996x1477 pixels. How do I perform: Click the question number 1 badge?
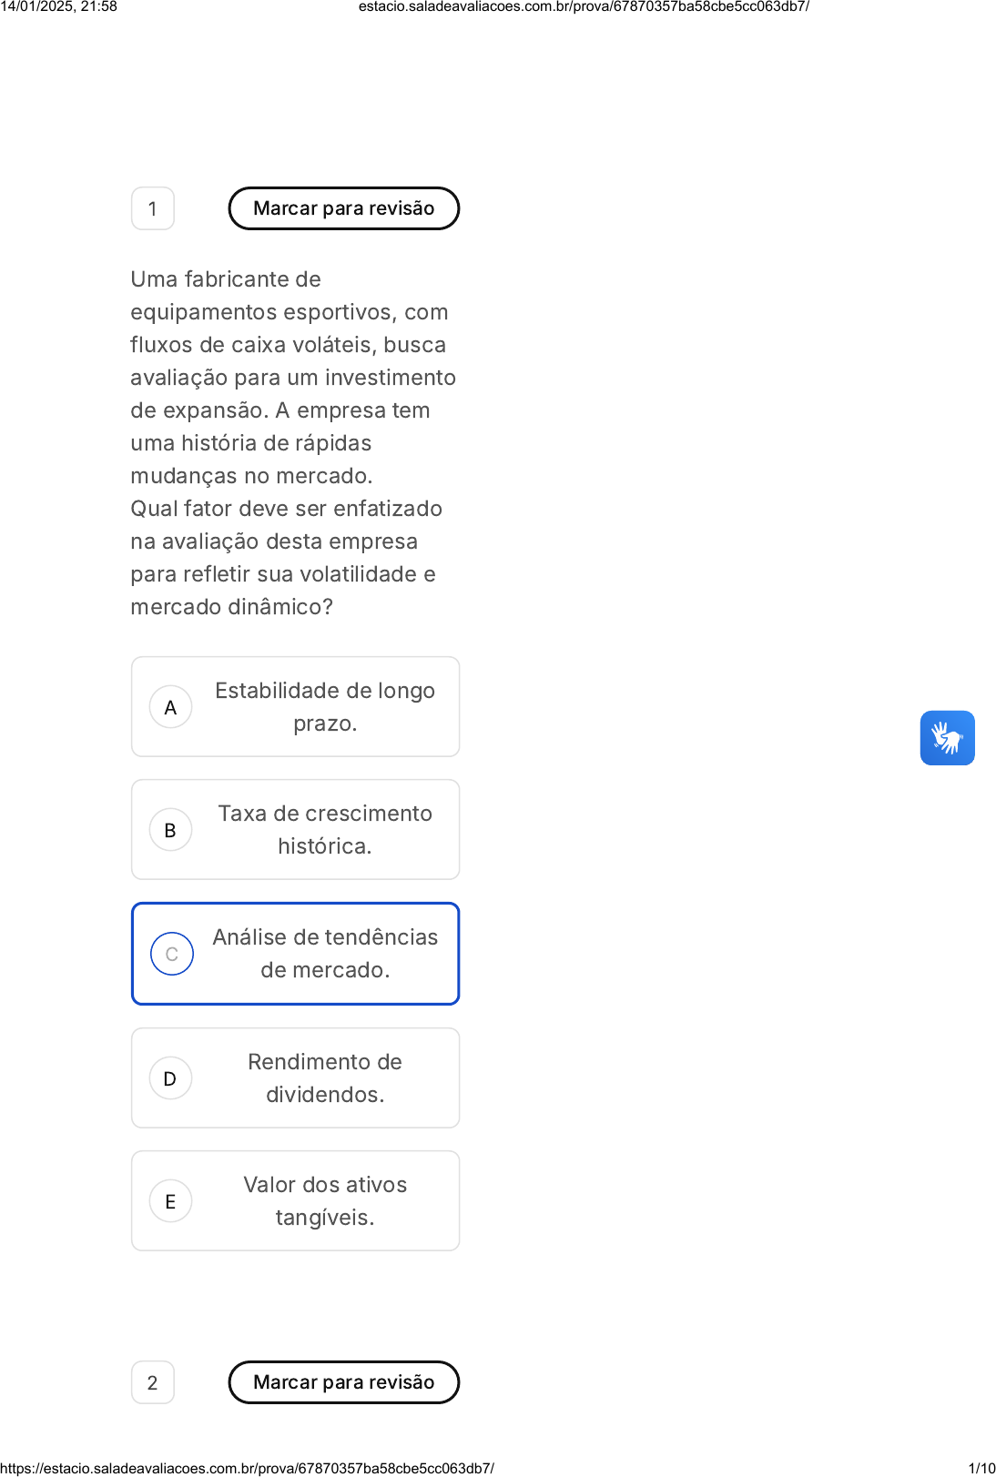153,208
